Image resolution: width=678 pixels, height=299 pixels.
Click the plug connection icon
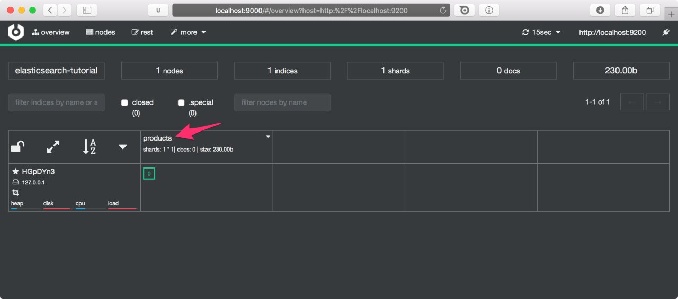pos(666,32)
